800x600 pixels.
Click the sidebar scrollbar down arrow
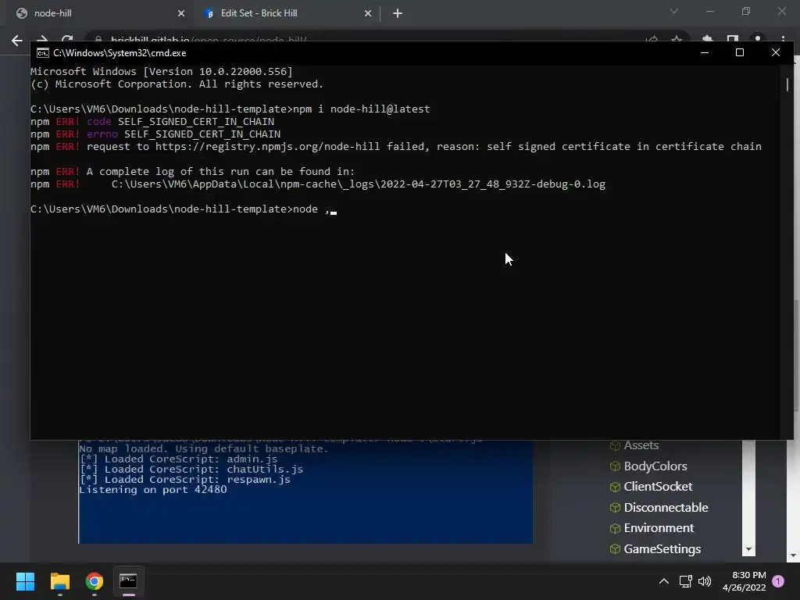pyautogui.click(x=748, y=549)
